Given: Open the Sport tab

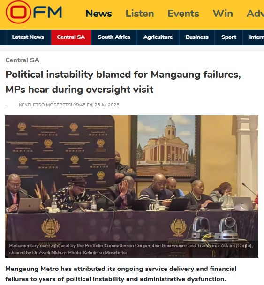Looking at the screenshot, I should coord(229,37).
